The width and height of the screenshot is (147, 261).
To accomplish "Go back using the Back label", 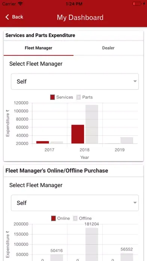I will [x=18, y=17].
